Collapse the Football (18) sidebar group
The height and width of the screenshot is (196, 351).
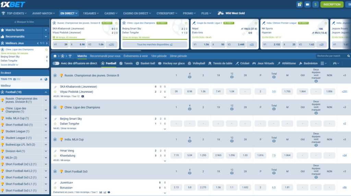tap(46, 92)
